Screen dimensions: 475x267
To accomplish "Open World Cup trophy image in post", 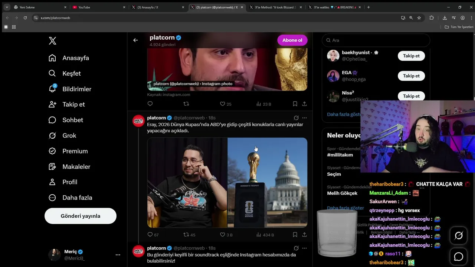I will tap(268, 182).
